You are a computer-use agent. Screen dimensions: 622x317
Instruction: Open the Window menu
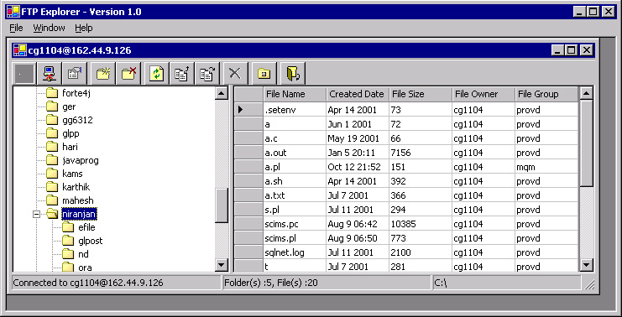[49, 29]
